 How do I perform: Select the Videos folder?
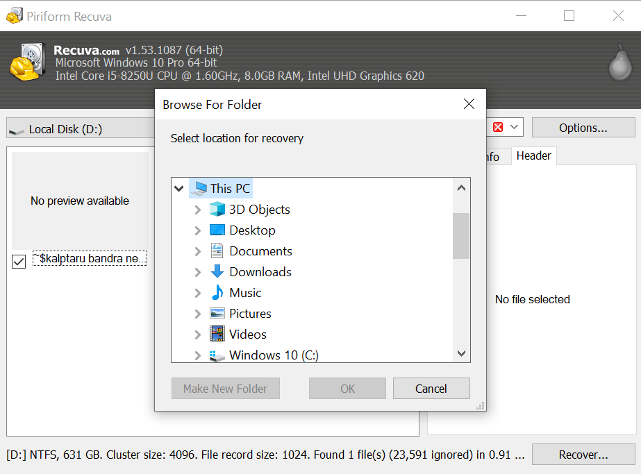(x=248, y=335)
